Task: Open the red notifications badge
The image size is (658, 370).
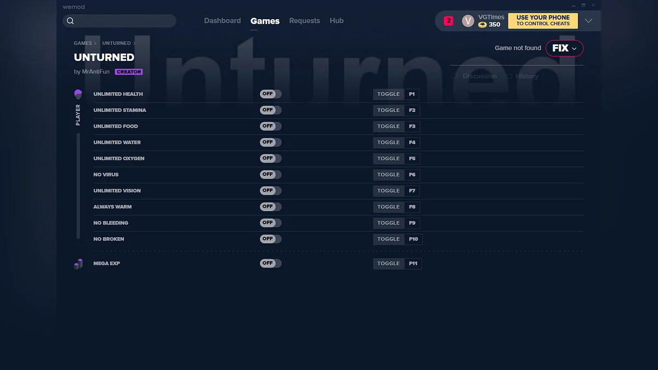Action: (449, 21)
